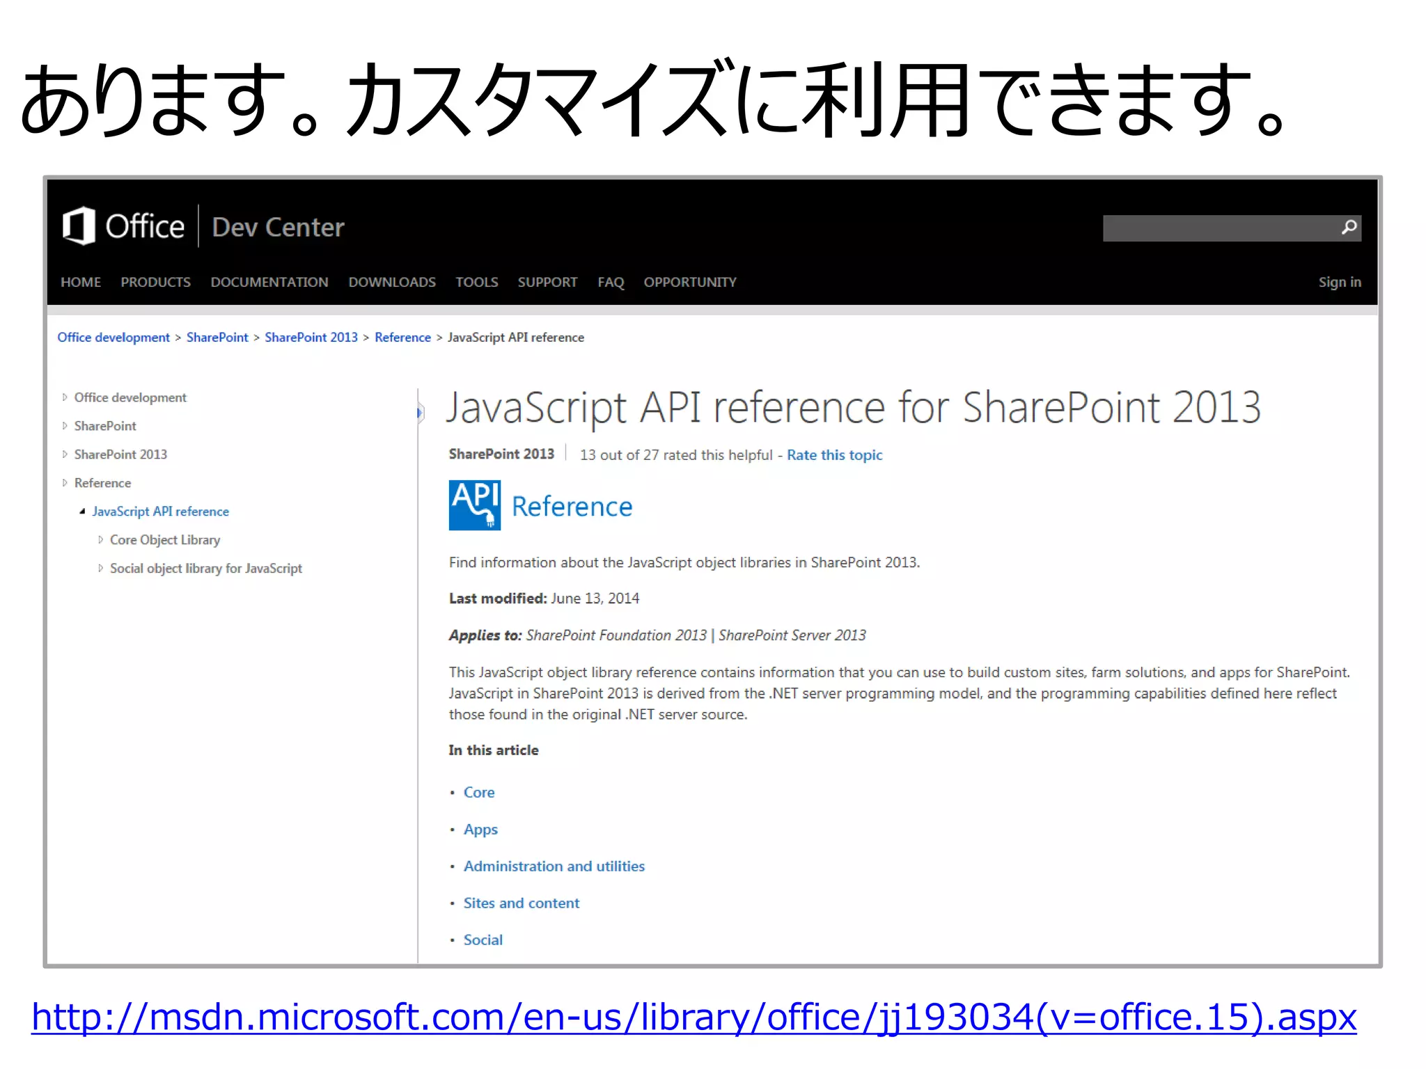The height and width of the screenshot is (1069, 1426).
Task: Expand Office development tree arrow
Action: coord(65,397)
